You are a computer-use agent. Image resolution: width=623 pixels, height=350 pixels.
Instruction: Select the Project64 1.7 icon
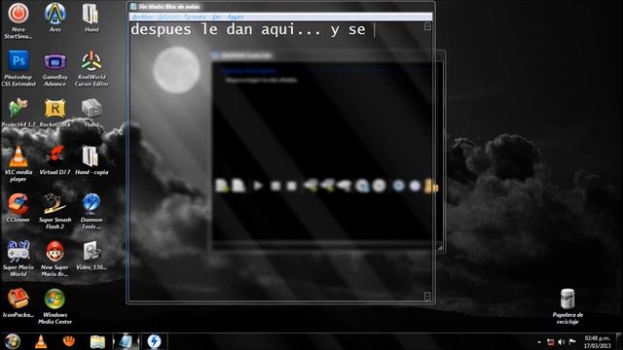coord(18,113)
